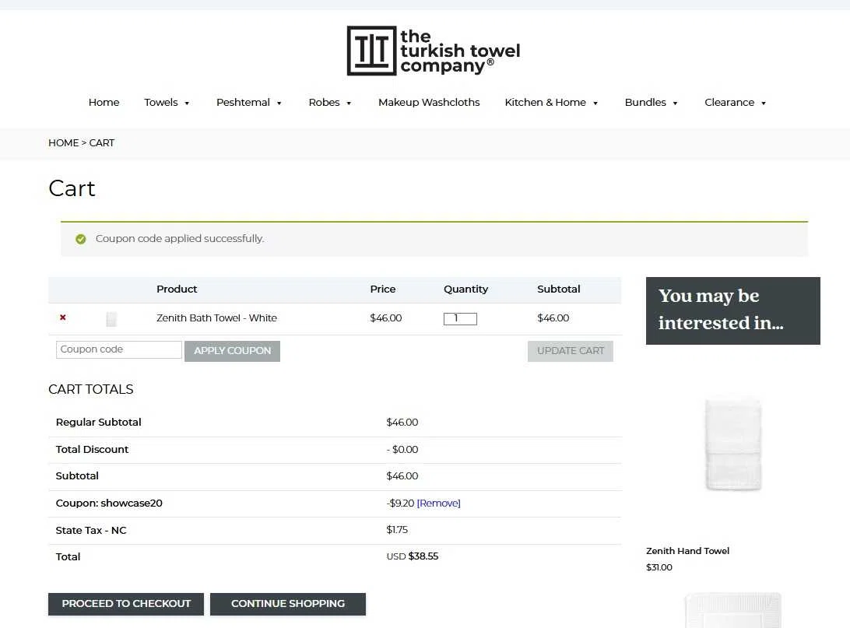
Task: Expand the Robes dropdown arrow
Action: 349,103
